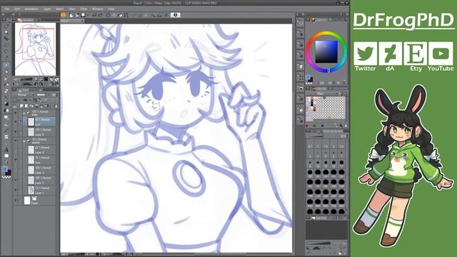Click the layer opacity slider
The image size is (457, 257).
click(44, 95)
